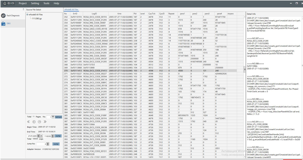This screenshot has height=160, width=303.
Task: Click the Jump button next to Jump No
Action: pos(56,144)
